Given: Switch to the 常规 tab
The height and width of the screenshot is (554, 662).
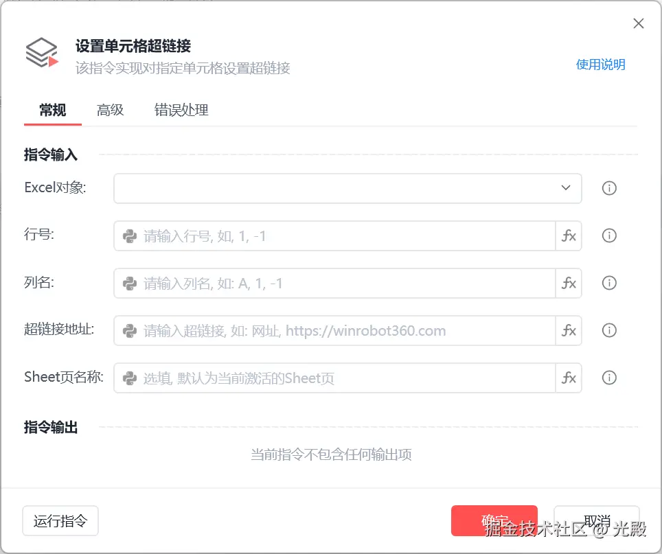Looking at the screenshot, I should click(x=53, y=110).
